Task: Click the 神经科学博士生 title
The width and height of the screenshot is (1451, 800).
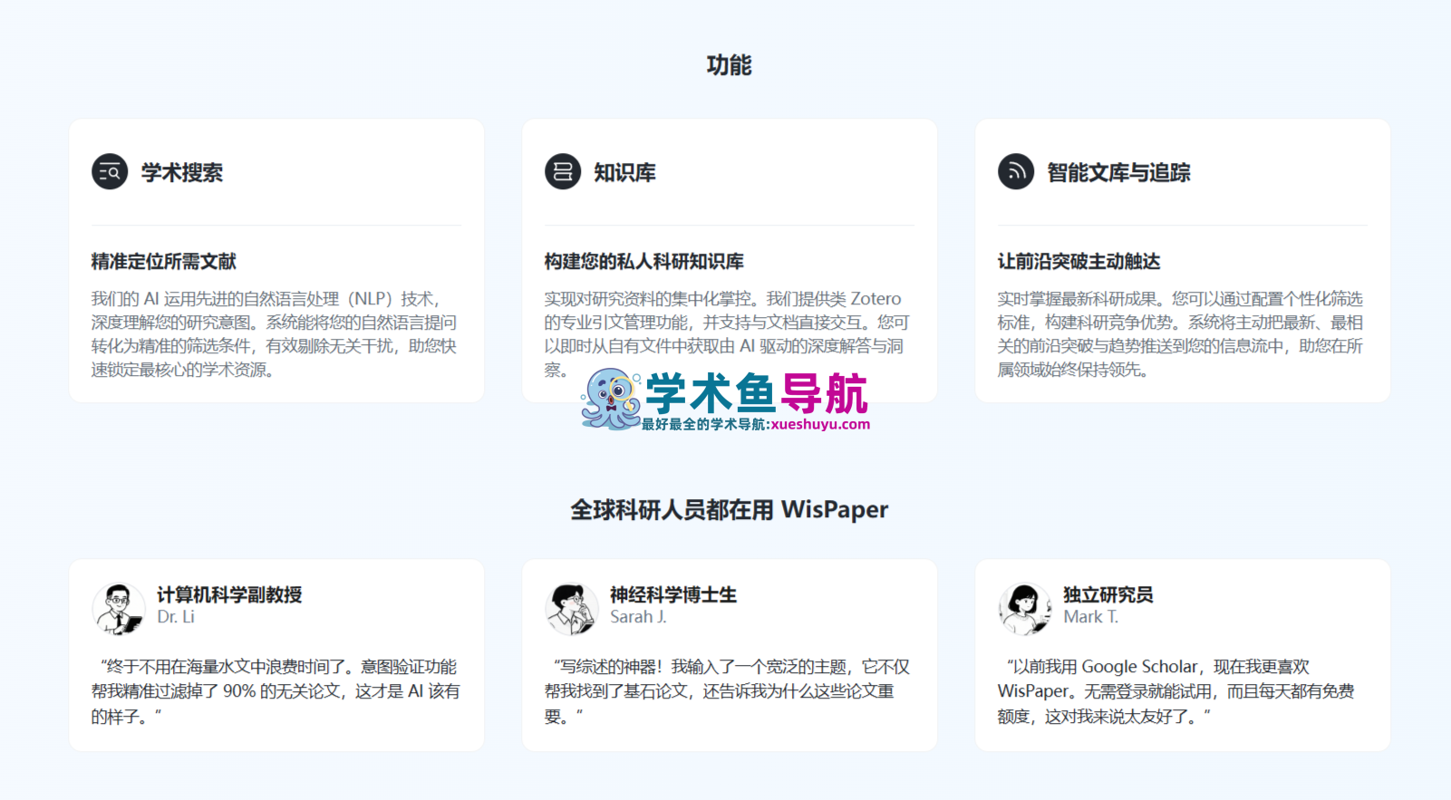Action: 673,594
